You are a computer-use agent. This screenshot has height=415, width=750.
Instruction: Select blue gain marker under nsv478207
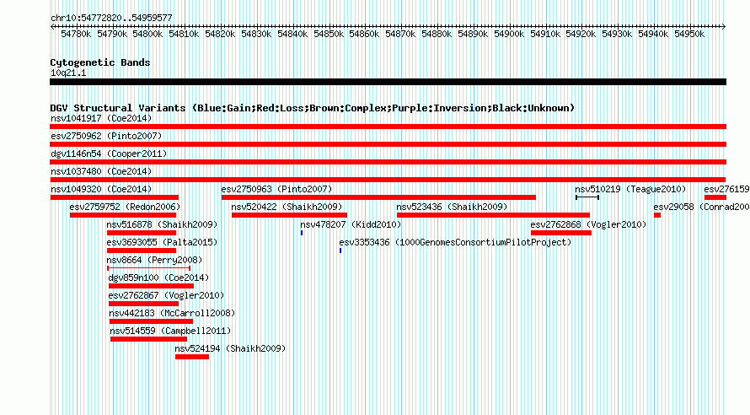pyautogui.click(x=302, y=233)
